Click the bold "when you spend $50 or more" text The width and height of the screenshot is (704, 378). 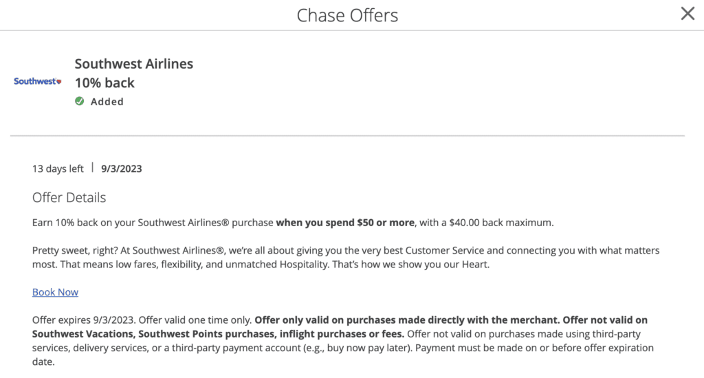point(345,223)
